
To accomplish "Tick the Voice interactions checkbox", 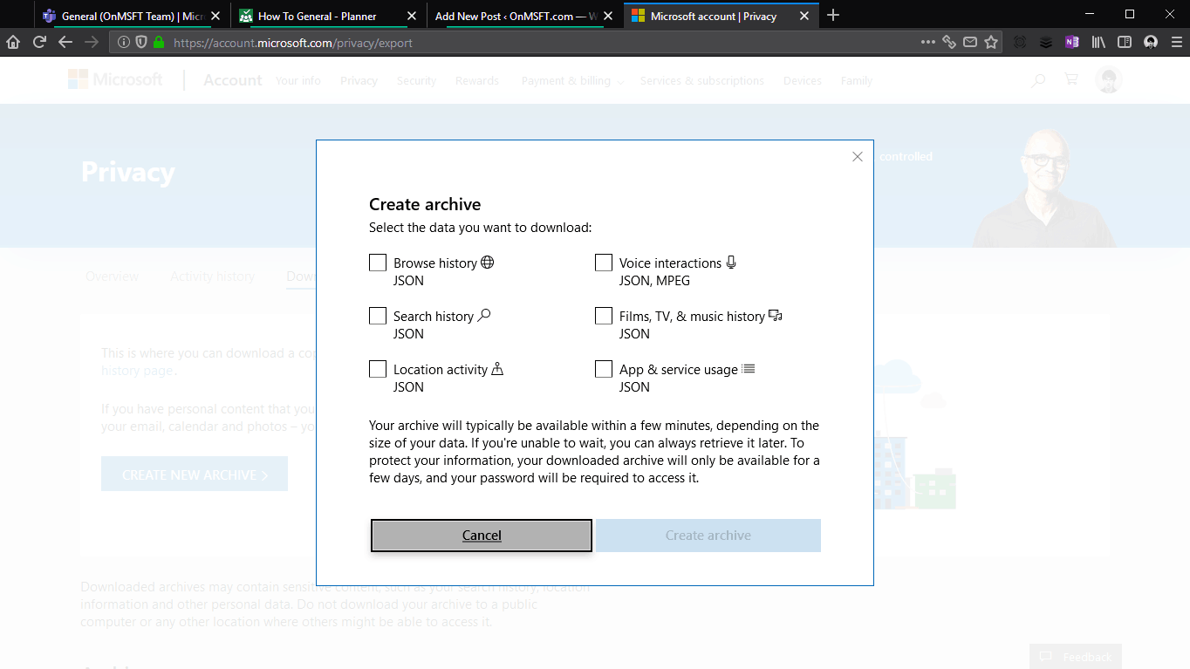I will click(x=604, y=263).
